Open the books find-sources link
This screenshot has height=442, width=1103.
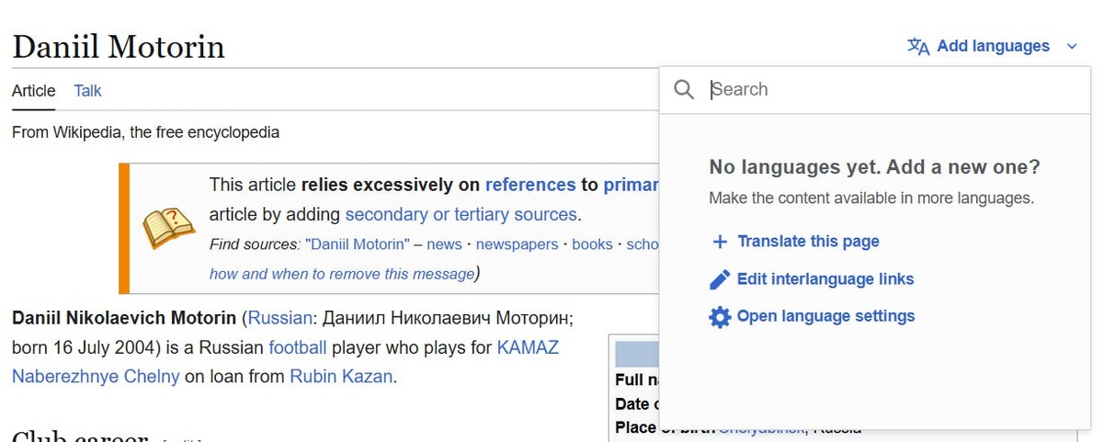pyautogui.click(x=592, y=244)
